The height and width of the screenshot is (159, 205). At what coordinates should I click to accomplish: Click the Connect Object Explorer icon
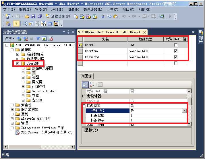(19, 39)
